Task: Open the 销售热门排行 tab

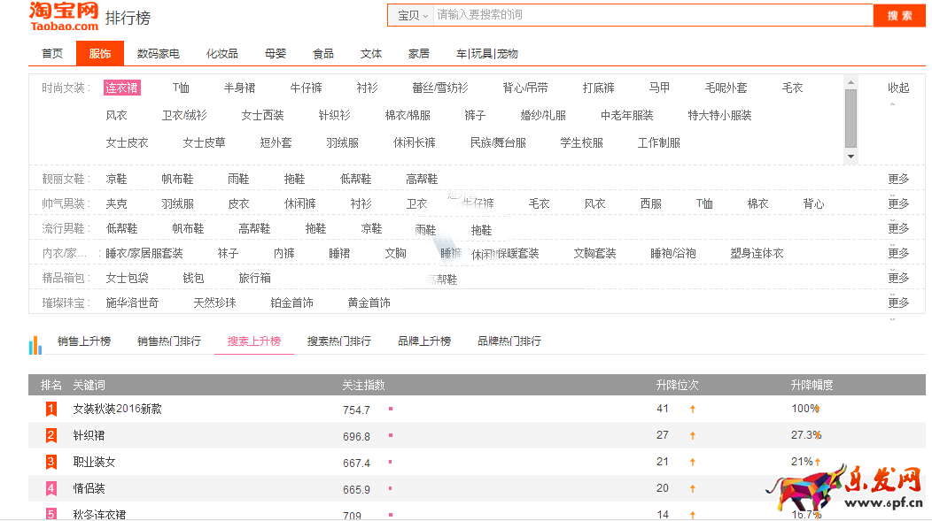Action: tap(168, 341)
